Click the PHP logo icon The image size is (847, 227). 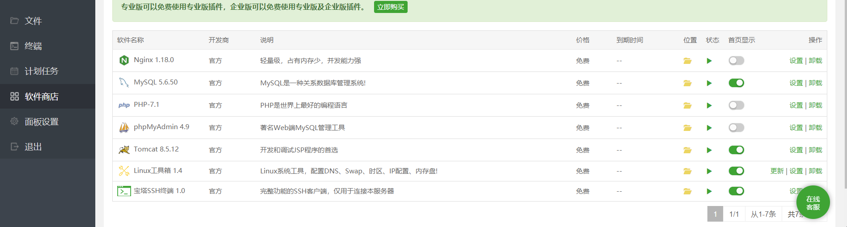click(x=124, y=105)
